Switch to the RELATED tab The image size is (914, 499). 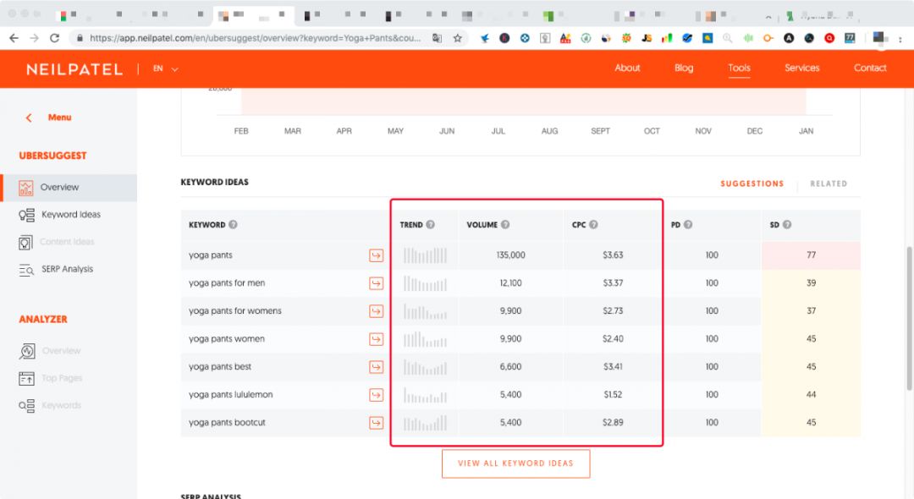click(829, 184)
